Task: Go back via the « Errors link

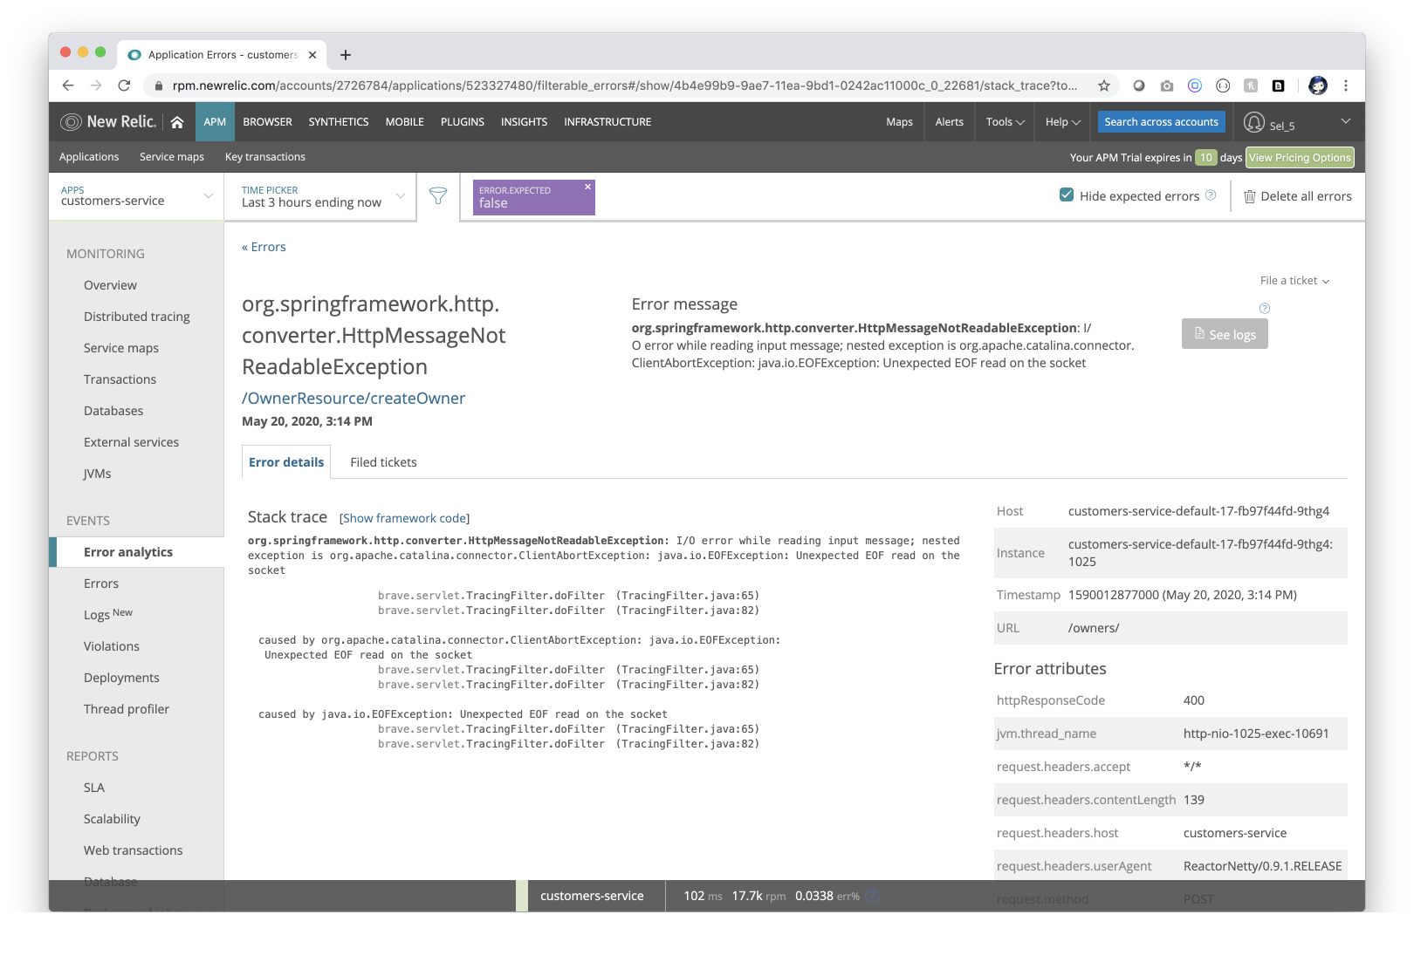Action: (x=264, y=247)
